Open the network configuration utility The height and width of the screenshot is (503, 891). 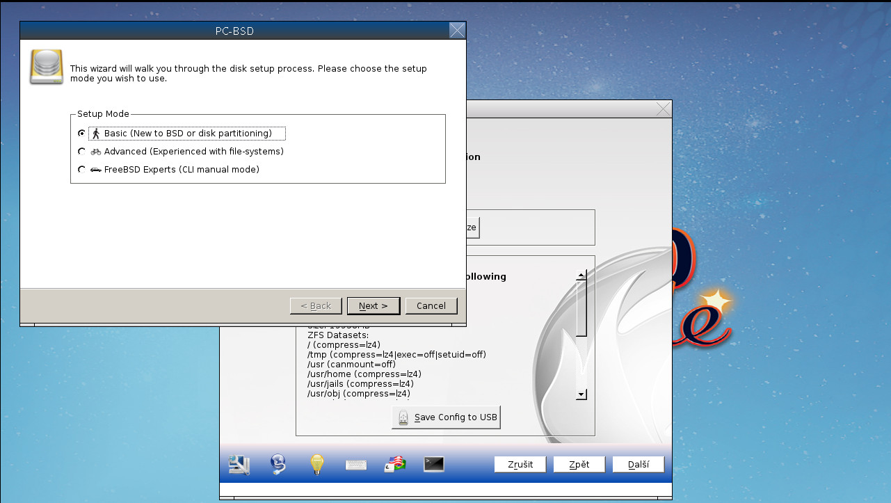278,464
